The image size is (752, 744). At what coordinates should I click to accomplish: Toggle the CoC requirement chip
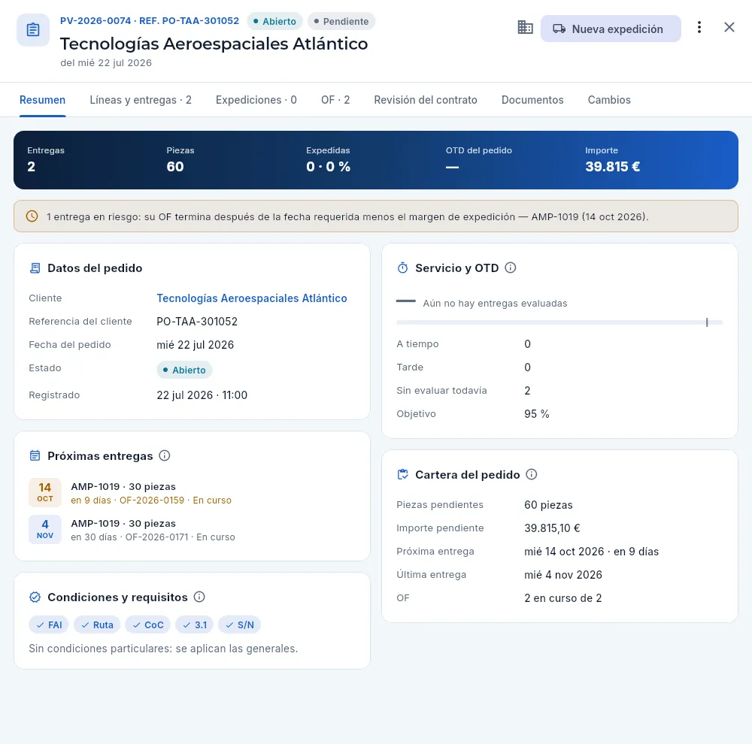point(147,625)
